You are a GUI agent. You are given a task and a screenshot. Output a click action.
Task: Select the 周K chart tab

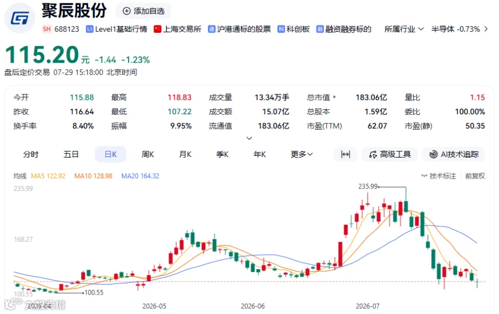pos(147,154)
